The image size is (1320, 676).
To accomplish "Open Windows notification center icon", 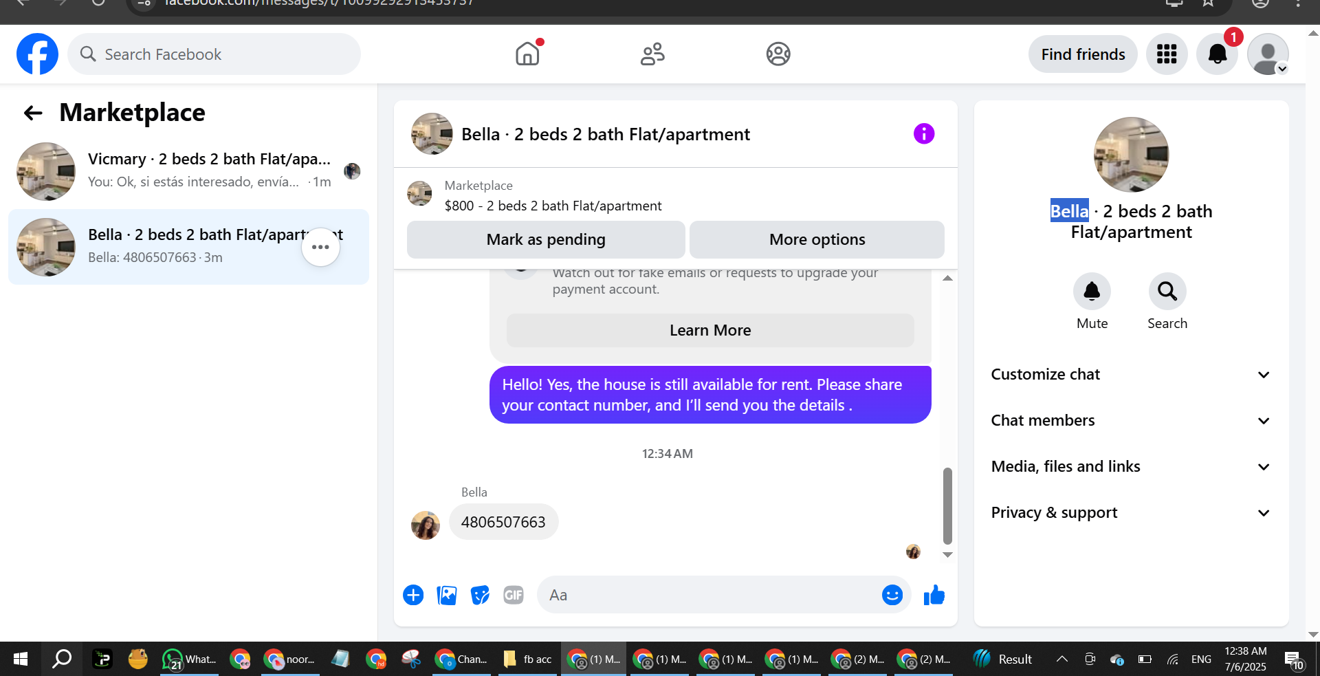I will 1292,659.
